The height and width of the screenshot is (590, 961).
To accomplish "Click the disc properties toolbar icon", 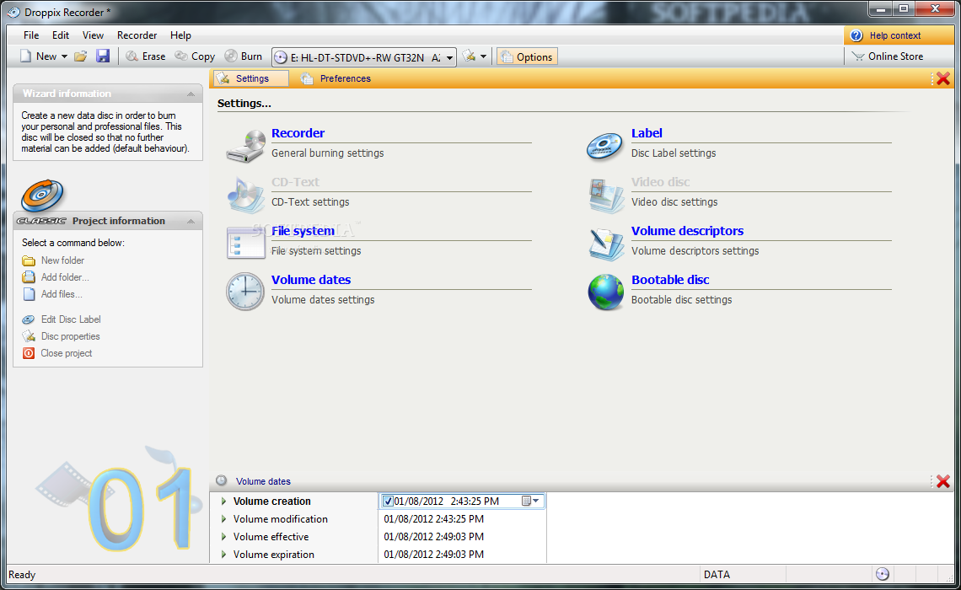I will pos(469,56).
